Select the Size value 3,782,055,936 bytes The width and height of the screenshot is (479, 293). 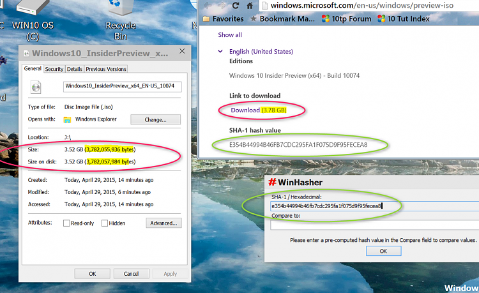pos(110,149)
